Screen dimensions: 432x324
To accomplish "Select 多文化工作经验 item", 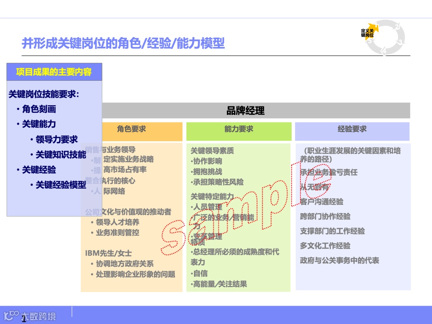I will pos(325,246).
